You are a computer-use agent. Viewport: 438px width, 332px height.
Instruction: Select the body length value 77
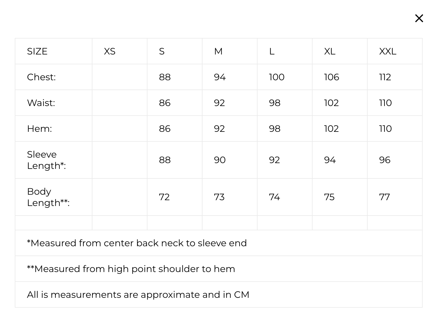click(384, 197)
